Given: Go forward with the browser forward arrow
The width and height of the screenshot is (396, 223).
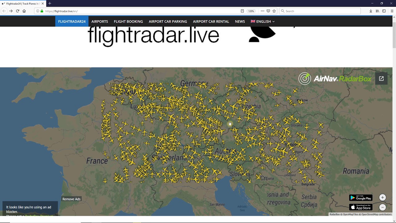Looking at the screenshot, I should (x=11, y=11).
